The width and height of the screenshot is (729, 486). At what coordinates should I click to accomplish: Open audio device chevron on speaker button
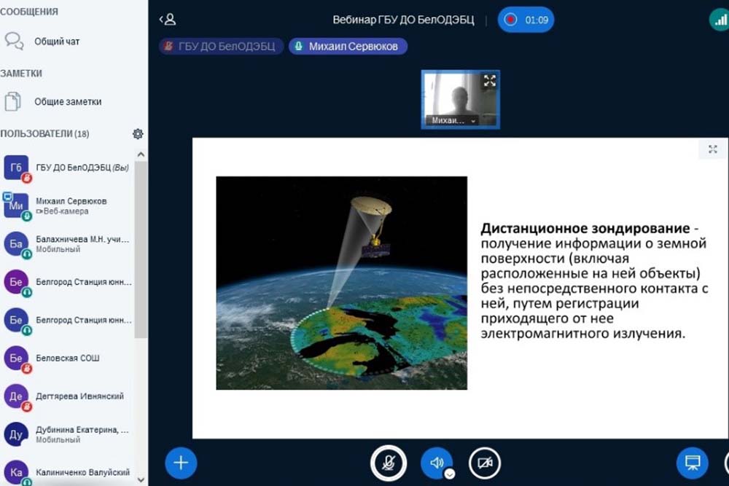(x=450, y=473)
